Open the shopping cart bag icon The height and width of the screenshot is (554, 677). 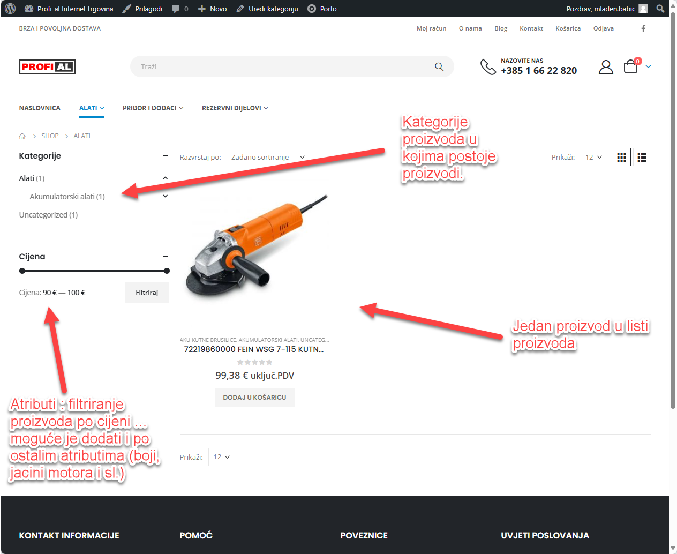(631, 66)
